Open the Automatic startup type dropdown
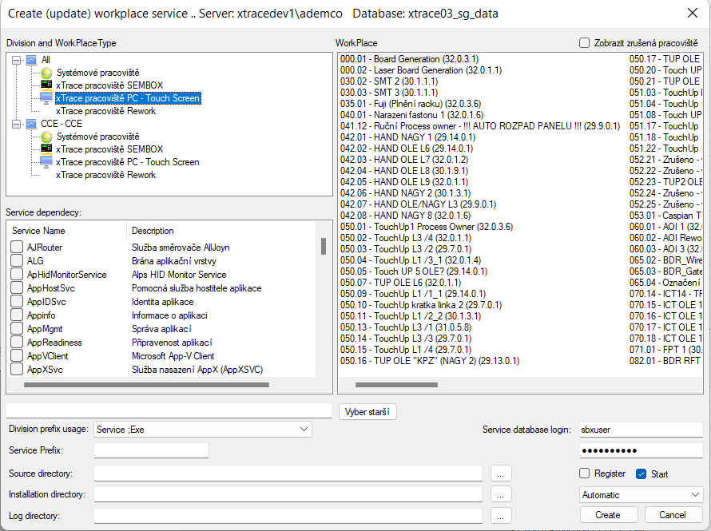The height and width of the screenshot is (531, 711). coord(694,495)
